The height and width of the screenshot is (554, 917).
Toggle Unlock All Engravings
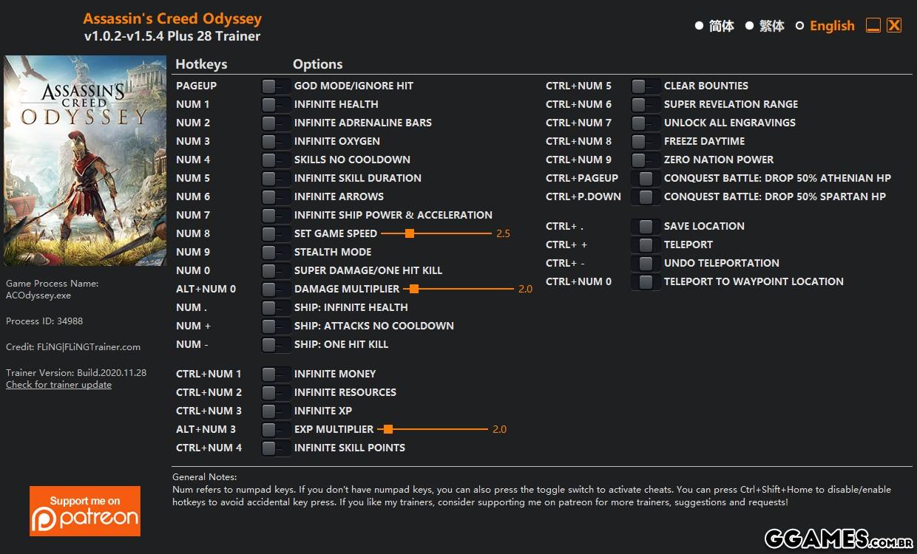(x=645, y=123)
